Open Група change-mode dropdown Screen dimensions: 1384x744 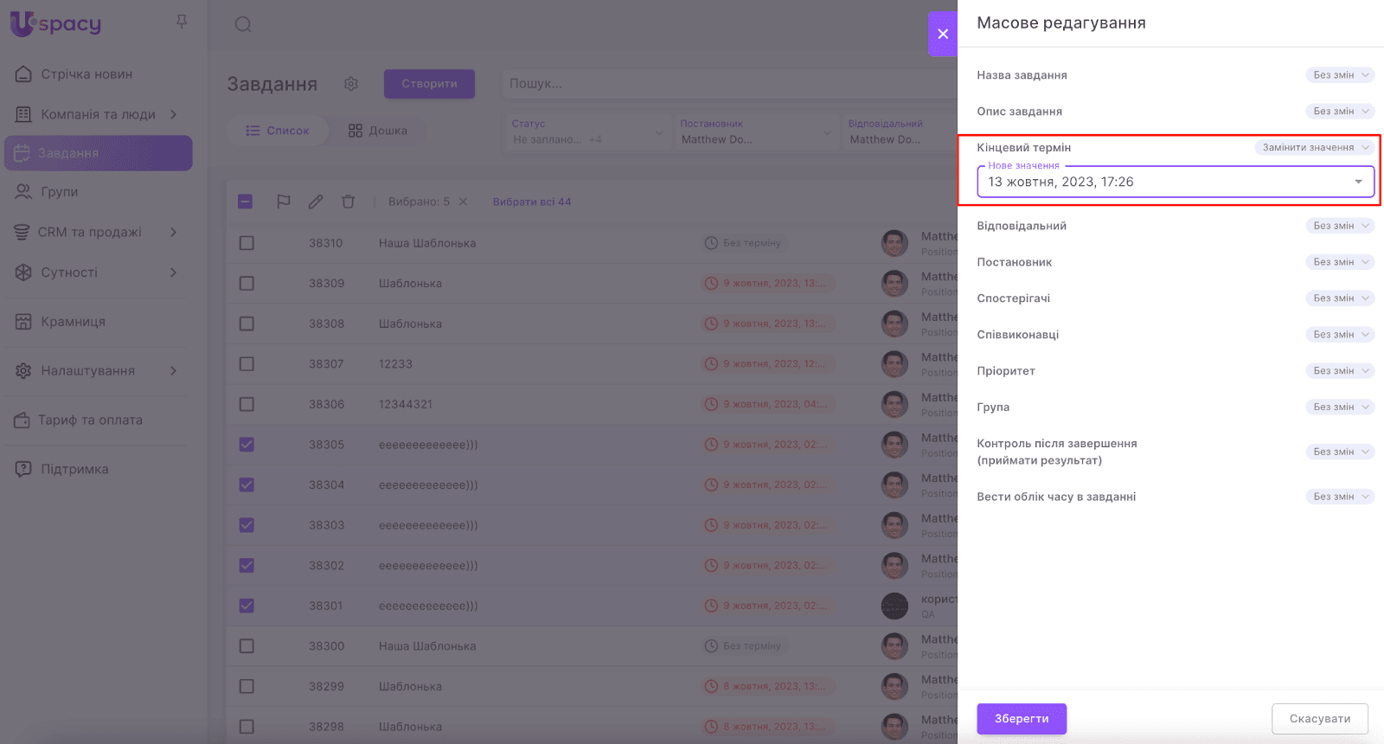point(1340,407)
